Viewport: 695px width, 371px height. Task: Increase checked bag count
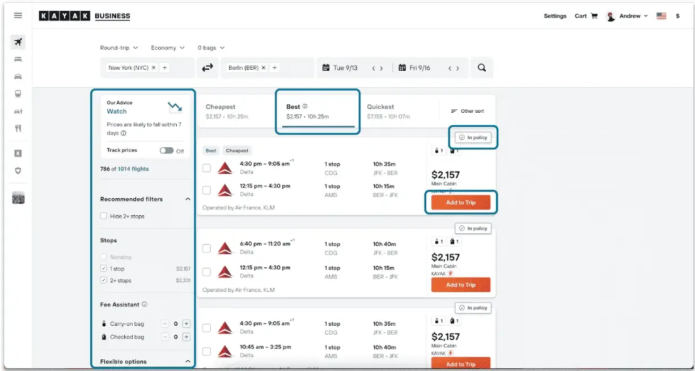point(187,337)
